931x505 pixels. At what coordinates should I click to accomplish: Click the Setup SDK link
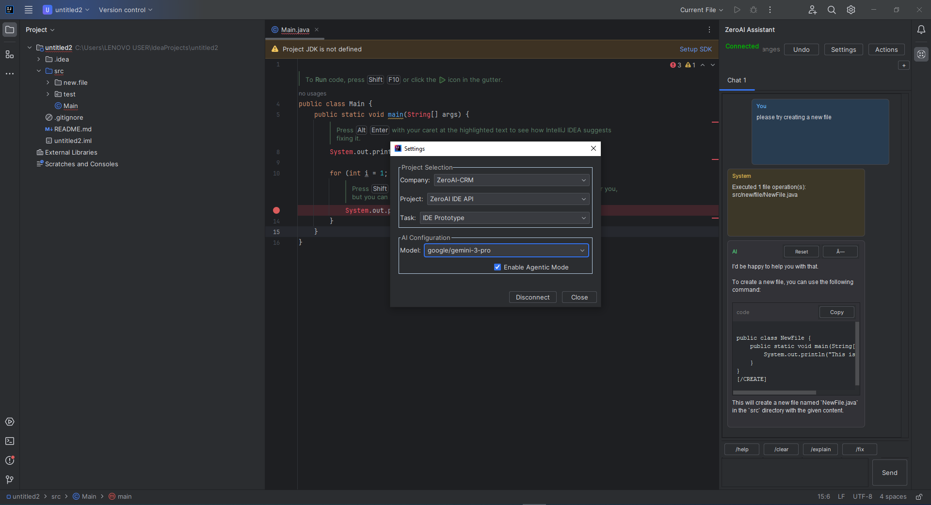point(695,49)
